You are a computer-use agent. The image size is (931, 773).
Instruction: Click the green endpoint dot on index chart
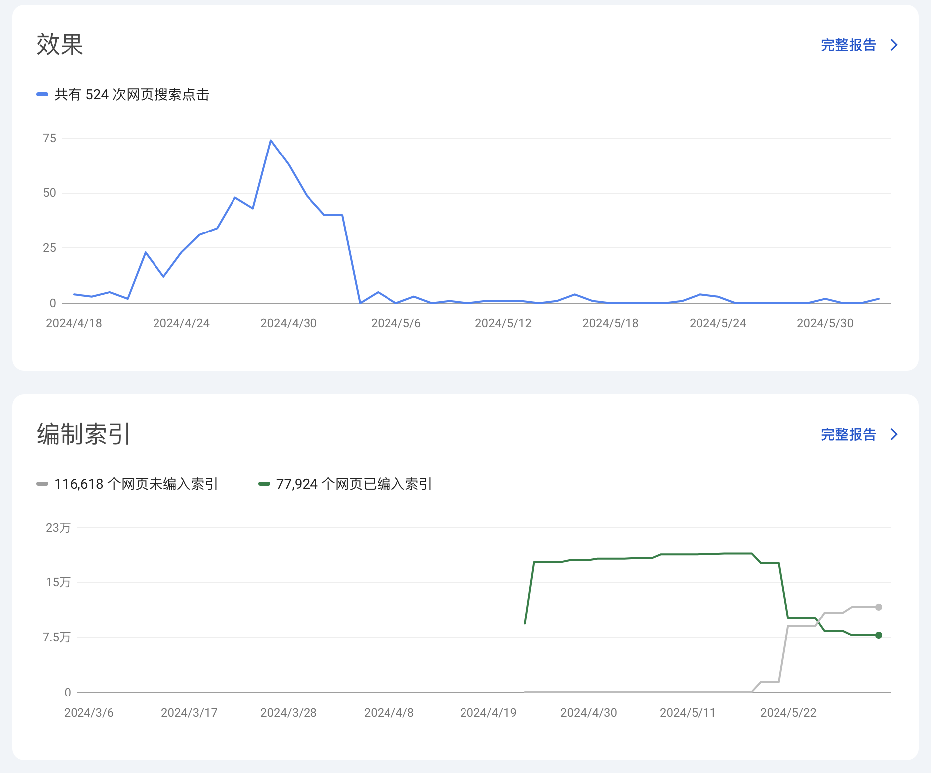[x=879, y=635]
